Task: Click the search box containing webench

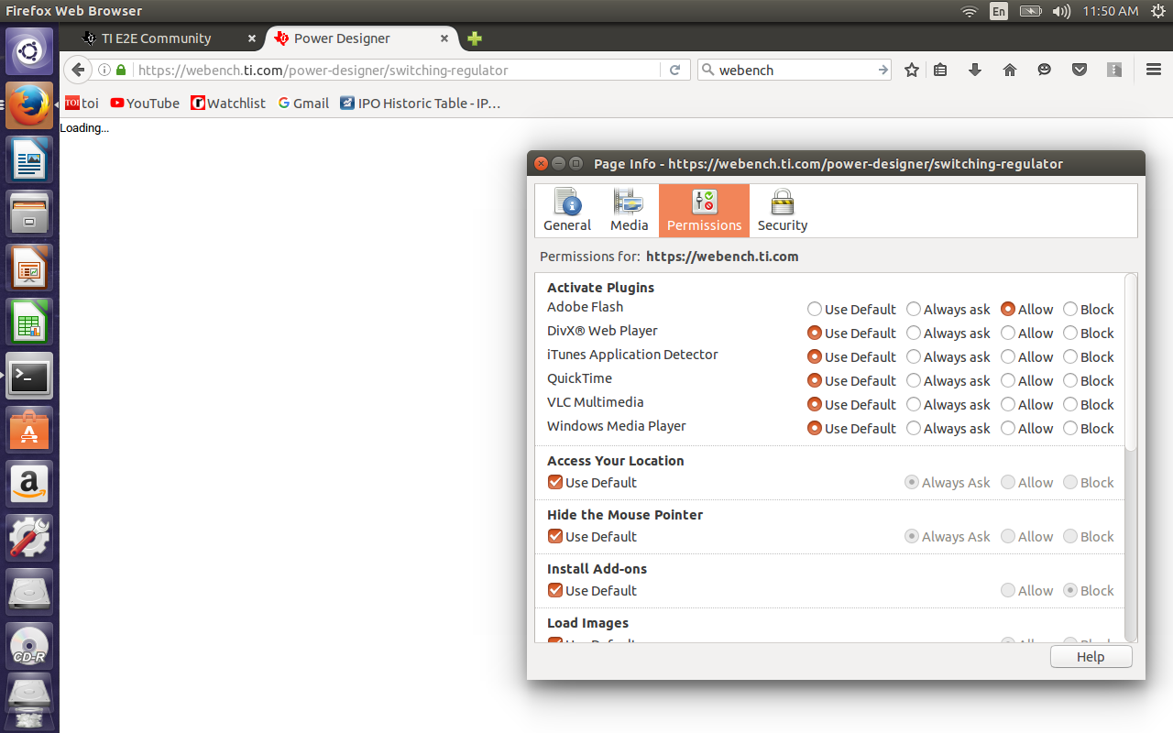Action: pyautogui.click(x=794, y=70)
